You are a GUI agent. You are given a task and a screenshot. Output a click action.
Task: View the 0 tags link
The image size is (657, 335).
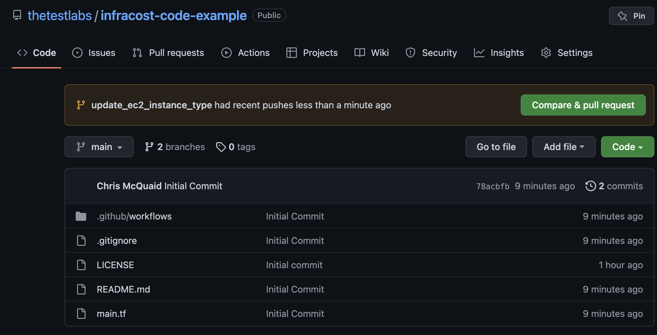click(x=236, y=147)
